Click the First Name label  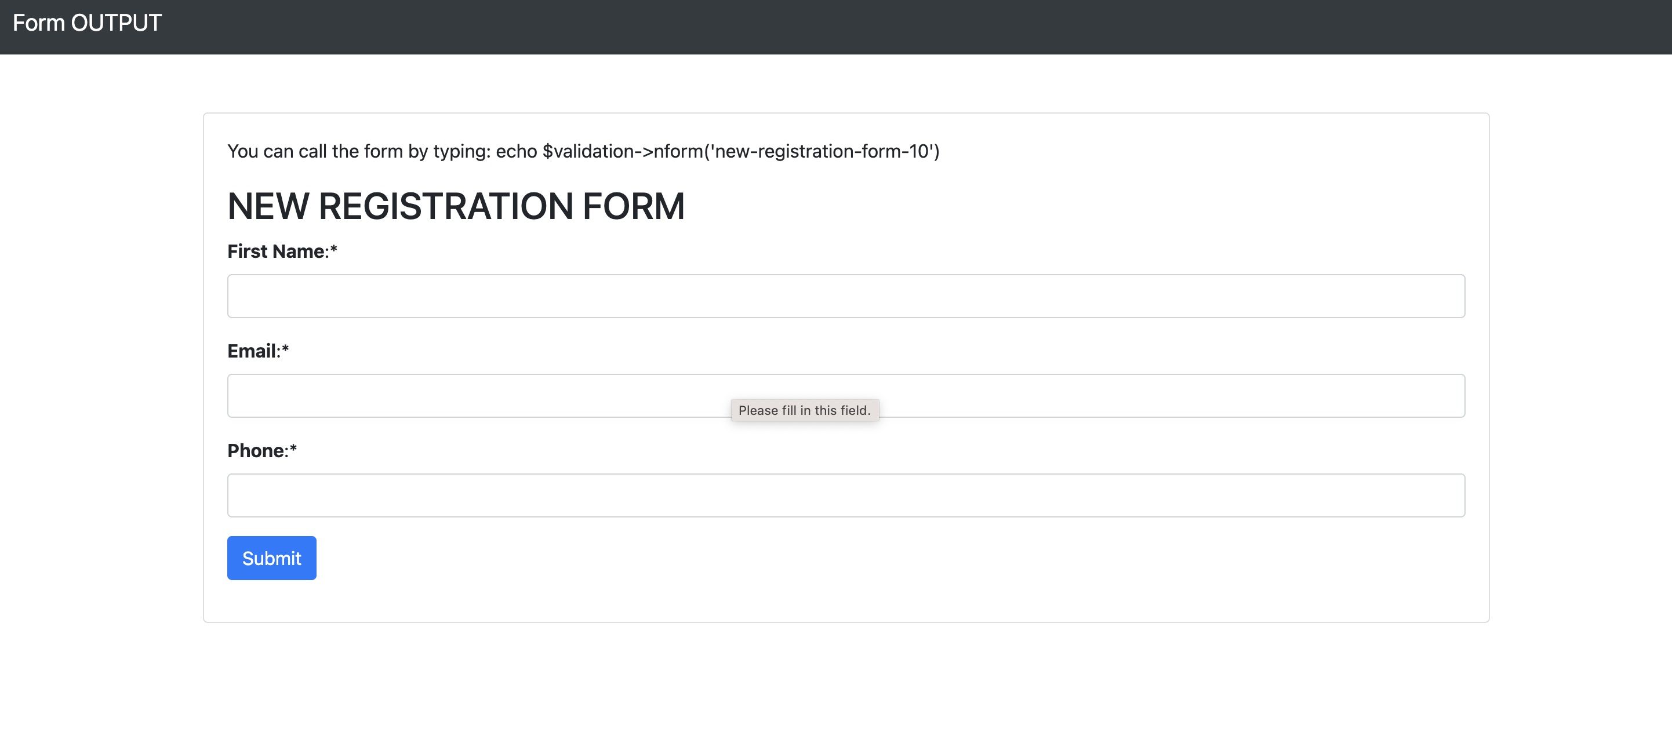(277, 251)
